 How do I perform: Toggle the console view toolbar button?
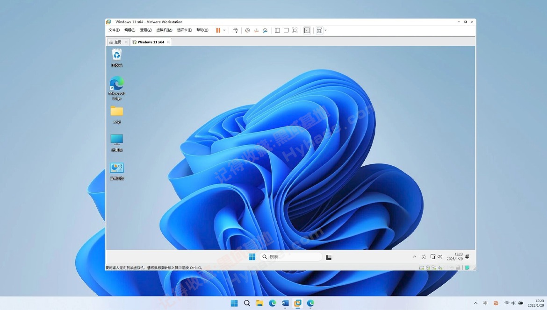(x=307, y=30)
